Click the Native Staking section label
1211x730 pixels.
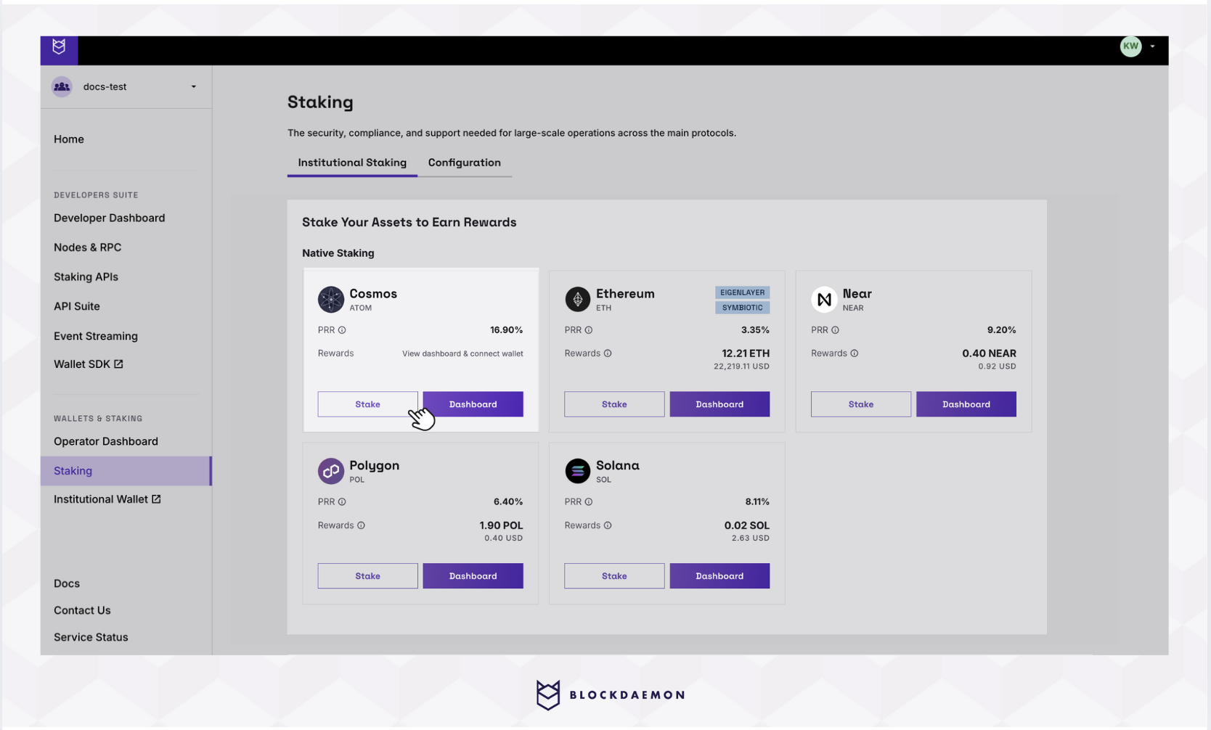pyautogui.click(x=338, y=253)
